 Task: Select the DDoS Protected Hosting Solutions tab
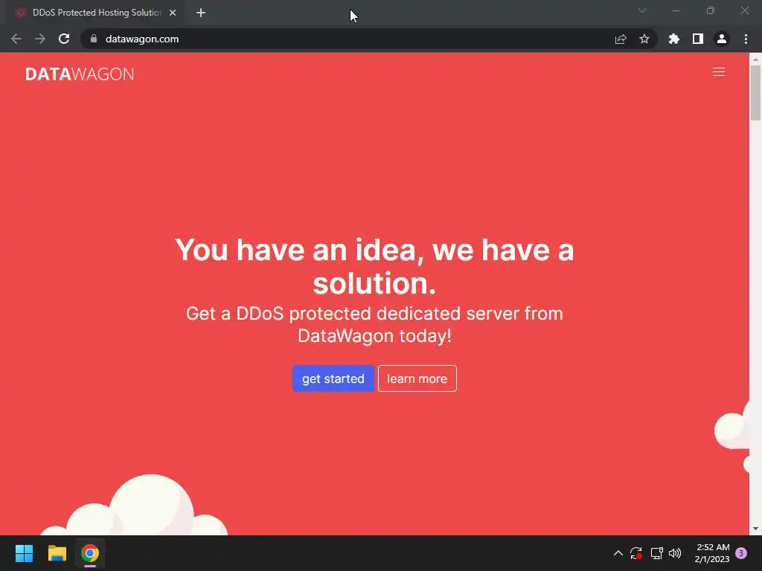click(x=95, y=13)
